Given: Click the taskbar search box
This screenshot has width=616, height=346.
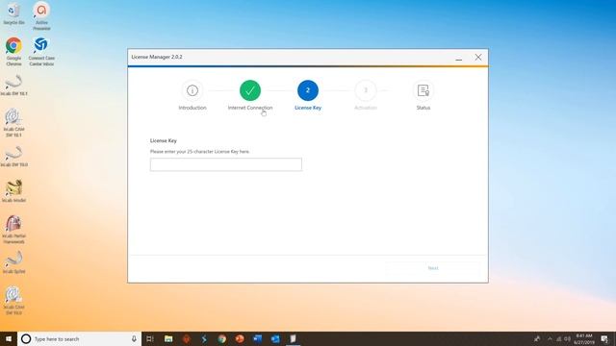Looking at the screenshot, I should click(79, 339).
